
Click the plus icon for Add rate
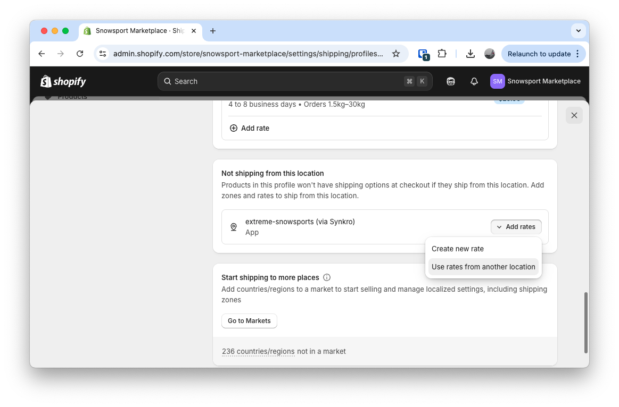pyautogui.click(x=234, y=128)
